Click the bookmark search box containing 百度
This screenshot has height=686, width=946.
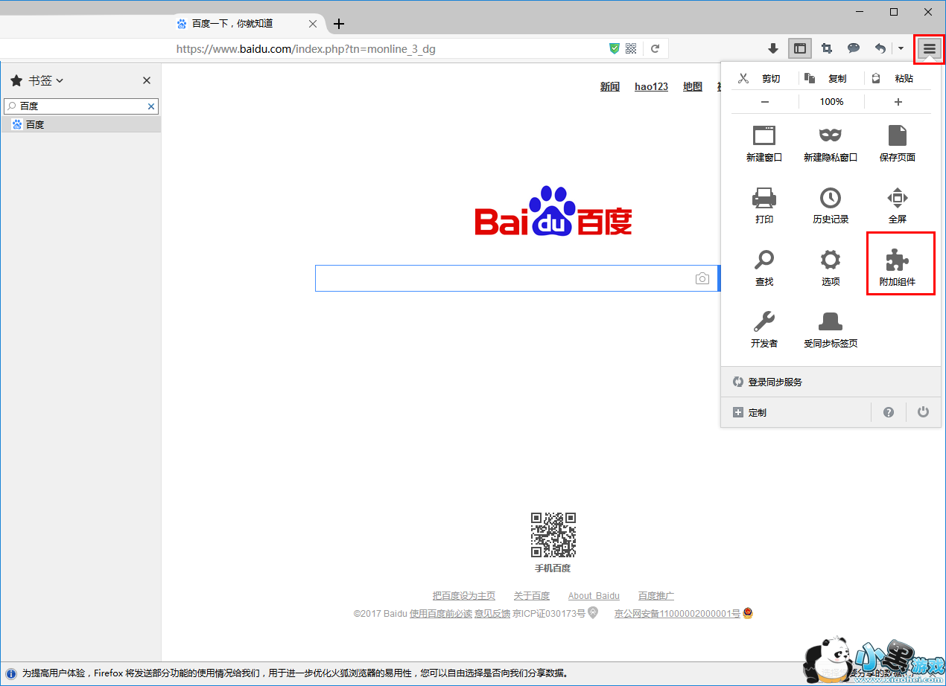click(81, 106)
